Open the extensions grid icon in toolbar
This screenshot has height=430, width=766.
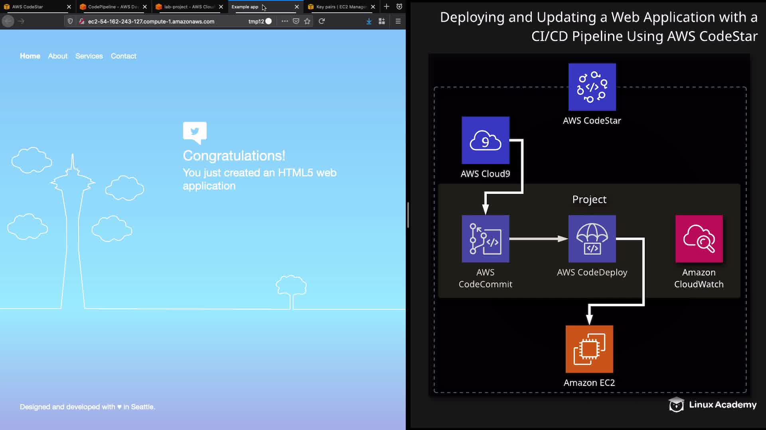pos(382,21)
